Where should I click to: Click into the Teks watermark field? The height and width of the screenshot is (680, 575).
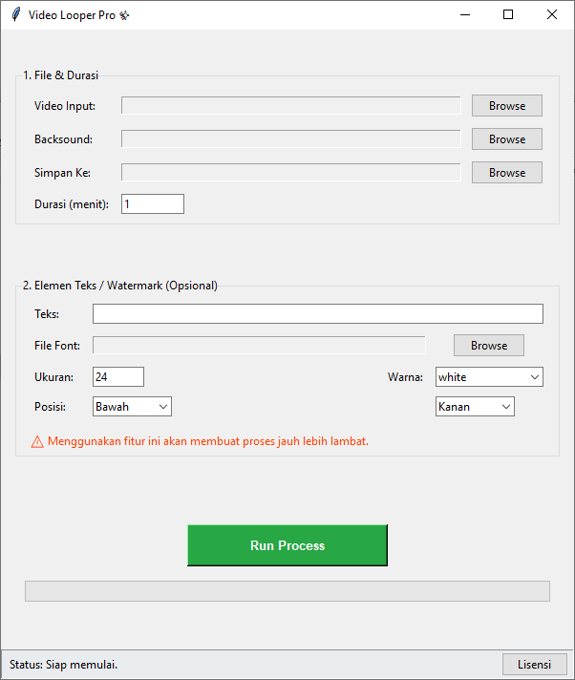click(x=317, y=314)
